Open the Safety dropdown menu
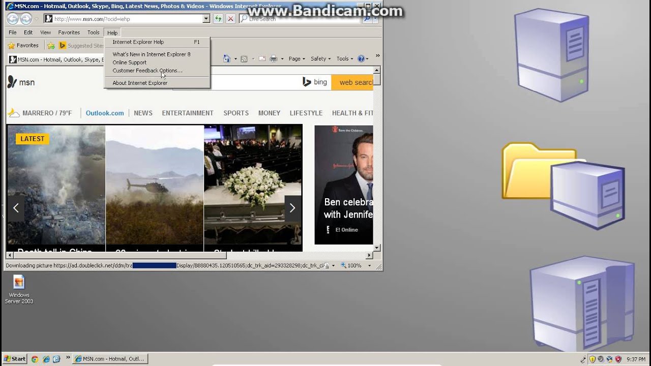651x366 pixels. coord(320,59)
